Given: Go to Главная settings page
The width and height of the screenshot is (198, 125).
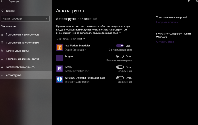Looking at the screenshot, I should pyautogui.click(x=26, y=11).
